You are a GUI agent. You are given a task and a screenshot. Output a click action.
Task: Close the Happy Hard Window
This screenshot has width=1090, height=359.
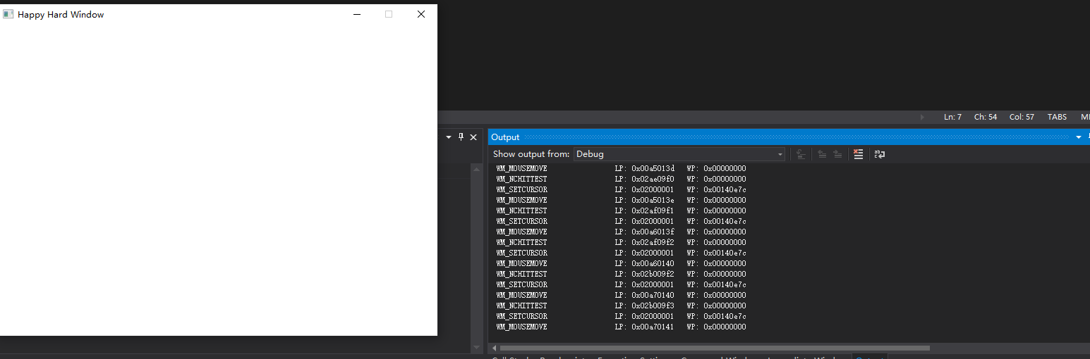point(421,14)
